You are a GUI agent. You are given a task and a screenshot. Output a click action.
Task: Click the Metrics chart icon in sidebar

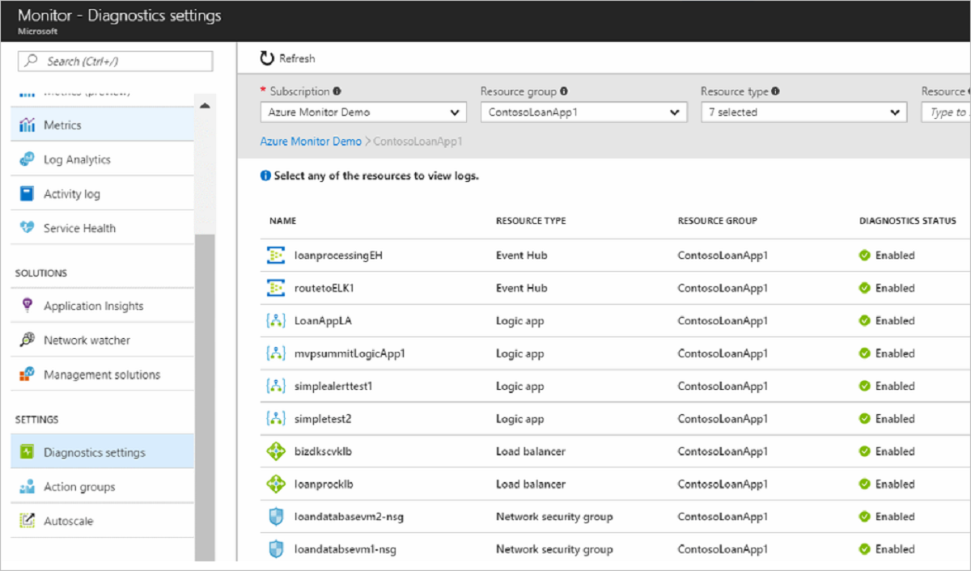click(28, 125)
